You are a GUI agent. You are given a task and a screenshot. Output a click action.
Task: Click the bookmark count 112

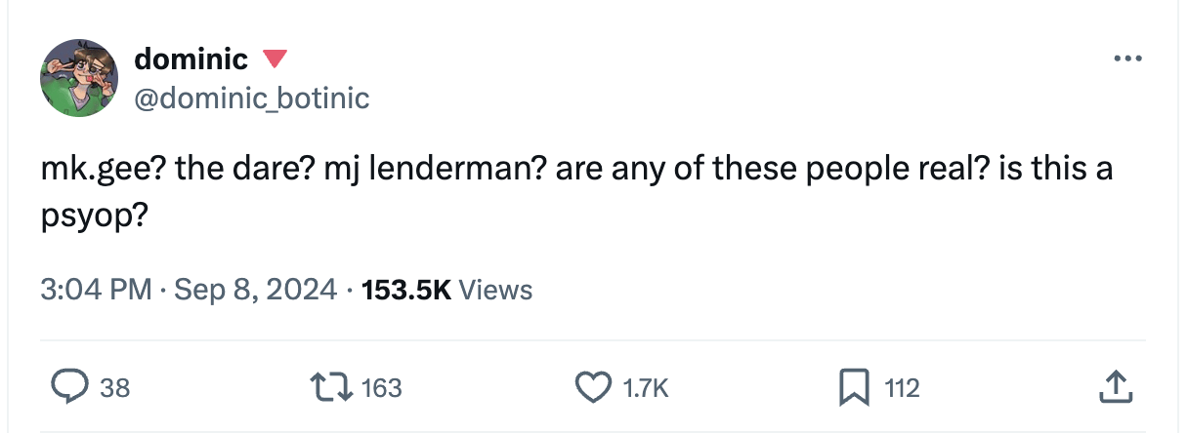pyautogui.click(x=902, y=388)
